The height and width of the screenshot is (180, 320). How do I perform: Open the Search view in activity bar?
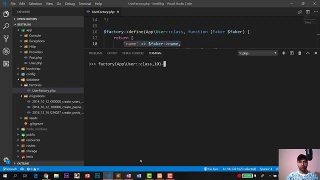(x=6, y=26)
